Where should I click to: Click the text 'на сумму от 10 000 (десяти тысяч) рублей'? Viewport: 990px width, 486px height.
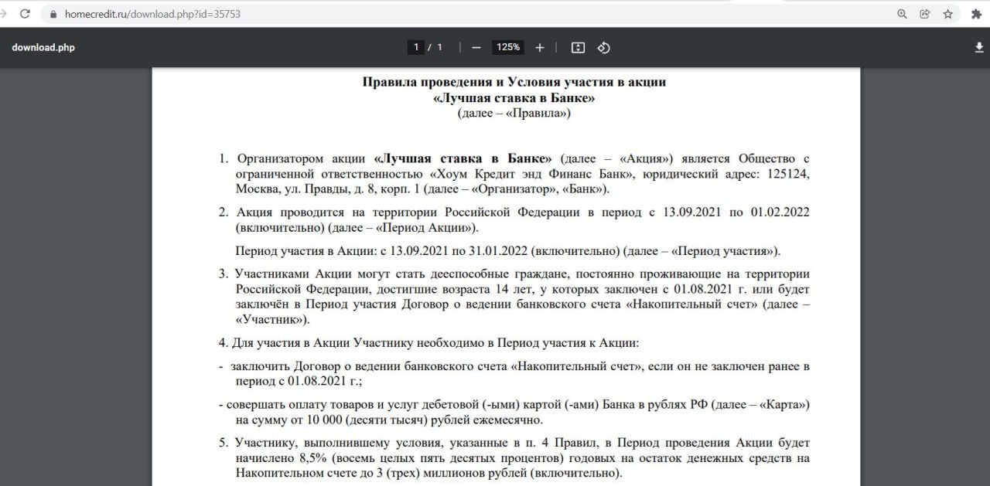pos(390,420)
